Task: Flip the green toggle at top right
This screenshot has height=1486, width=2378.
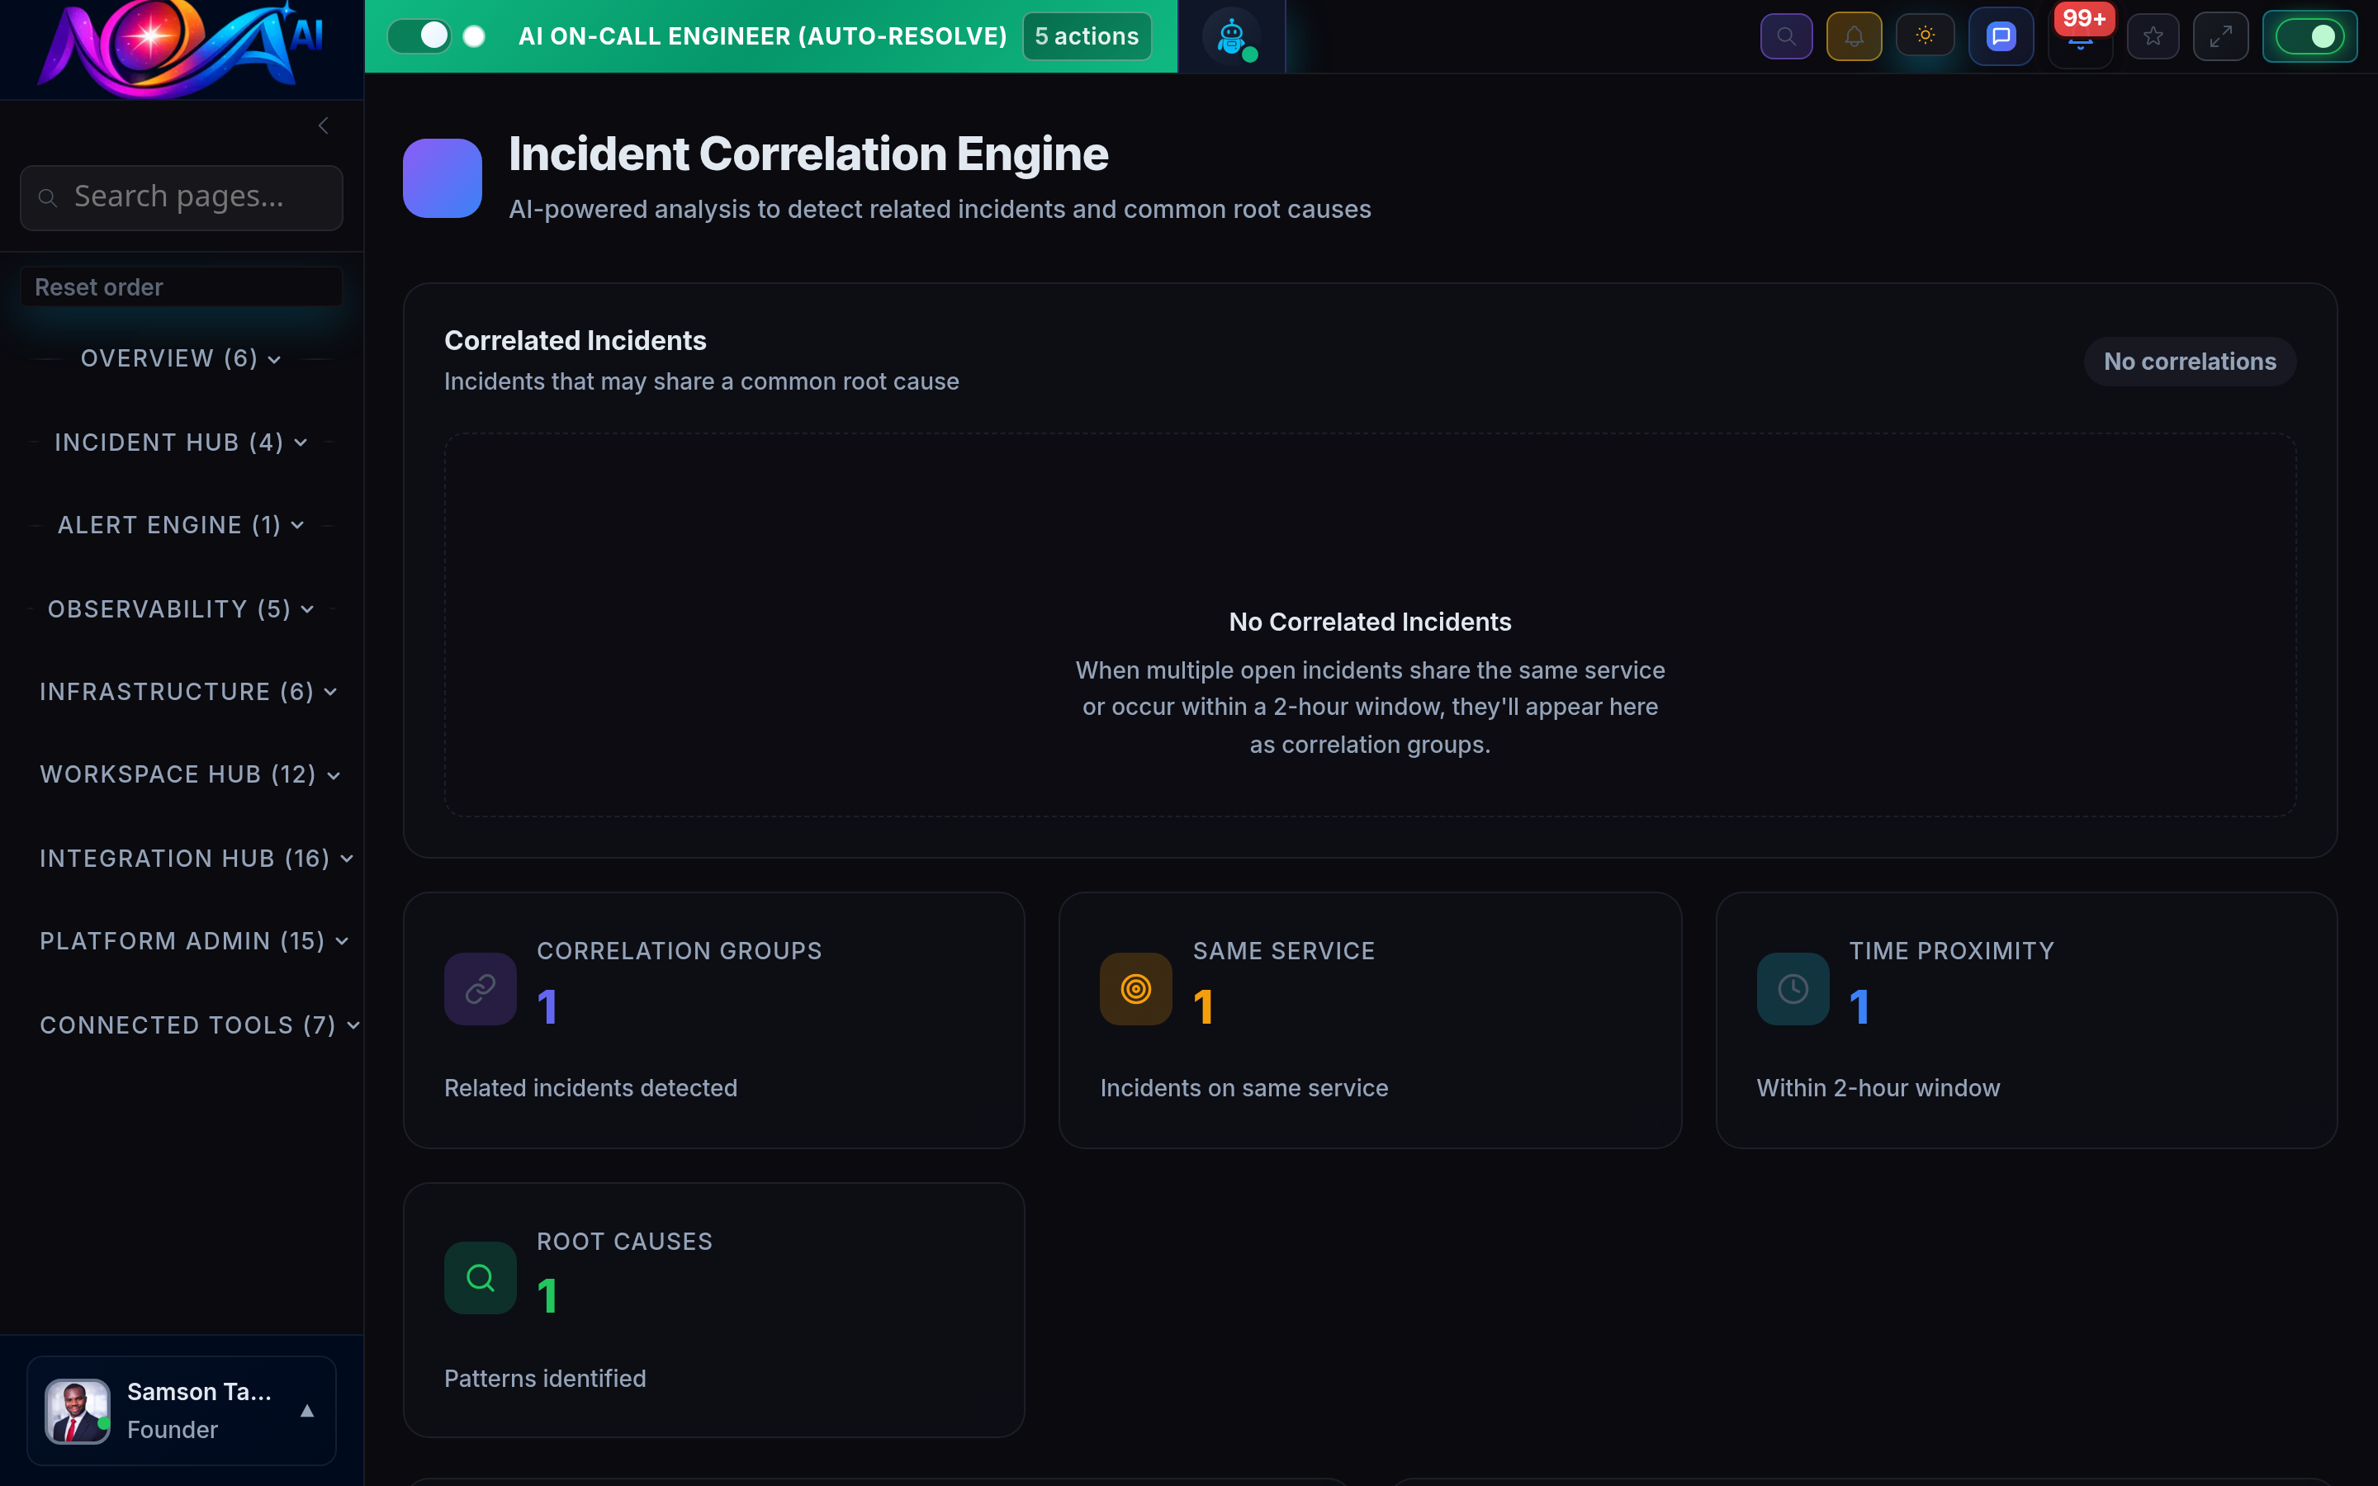Action: [2311, 36]
